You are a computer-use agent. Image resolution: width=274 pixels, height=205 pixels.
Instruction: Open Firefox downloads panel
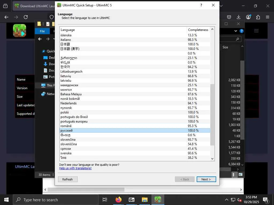tap(238, 17)
